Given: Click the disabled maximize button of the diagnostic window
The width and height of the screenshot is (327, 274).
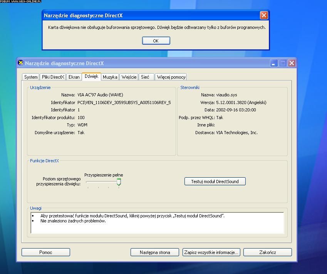Looking at the screenshot, I should pyautogui.click(x=283, y=63).
